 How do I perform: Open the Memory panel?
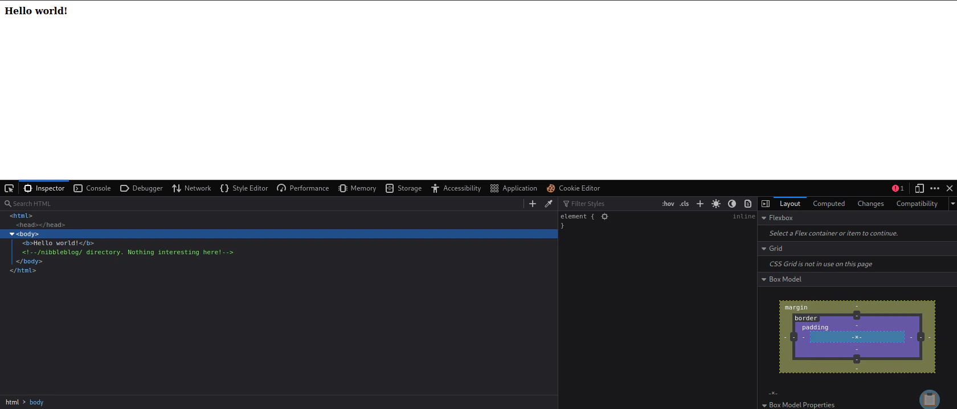tap(357, 188)
